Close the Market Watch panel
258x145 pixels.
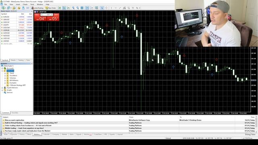coord(32,11)
